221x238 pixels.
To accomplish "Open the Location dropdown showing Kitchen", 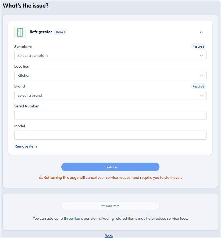I will tap(110, 75).
